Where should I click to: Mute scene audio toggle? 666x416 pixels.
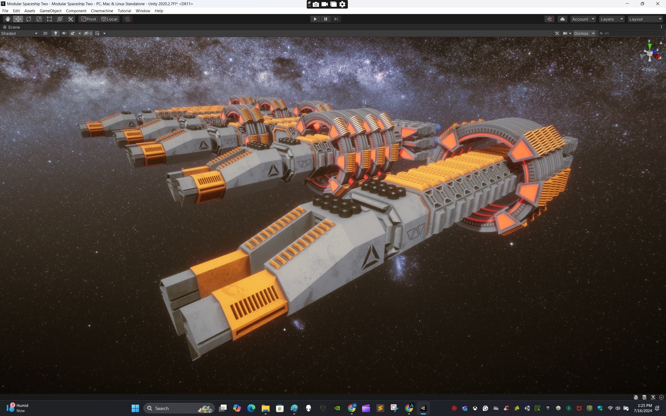64,33
